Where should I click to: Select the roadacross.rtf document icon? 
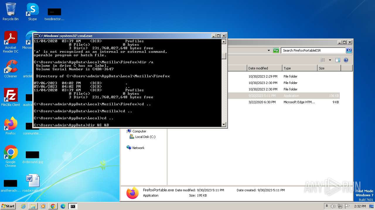click(x=32, y=183)
